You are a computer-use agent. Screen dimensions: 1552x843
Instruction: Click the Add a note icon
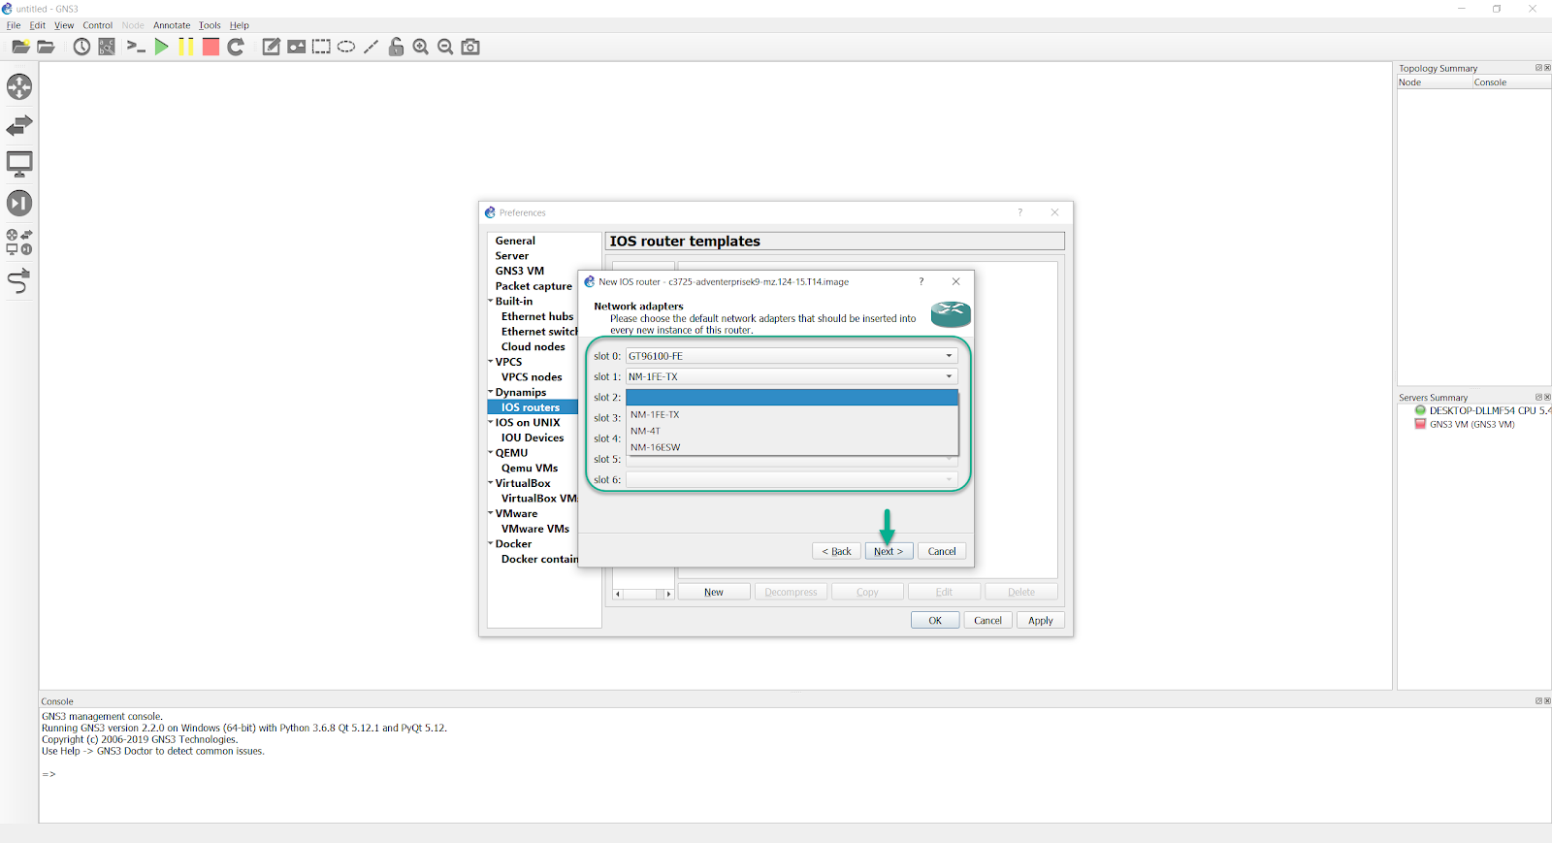pyautogui.click(x=272, y=47)
